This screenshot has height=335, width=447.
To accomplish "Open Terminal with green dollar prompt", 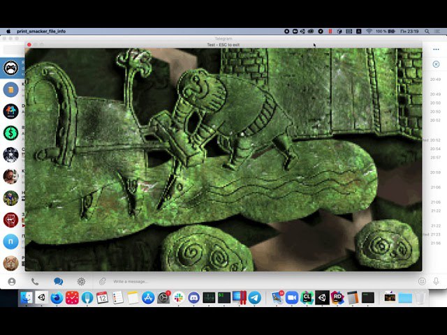I will click(224, 298).
